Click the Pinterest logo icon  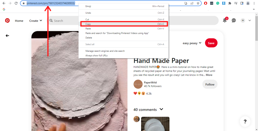point(7,21)
